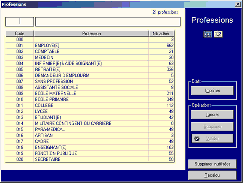Image resolution: width=243 pixels, height=183 pixels.
Task: Select the MILITAIRE CONTINGENT OU CARRIERE row
Action: [x=90, y=123]
